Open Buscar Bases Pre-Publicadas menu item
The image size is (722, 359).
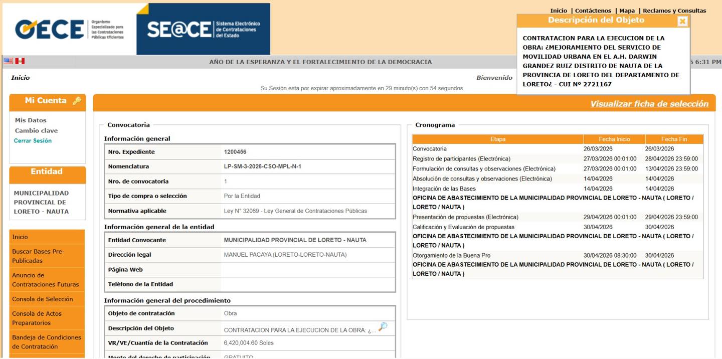tap(47, 256)
